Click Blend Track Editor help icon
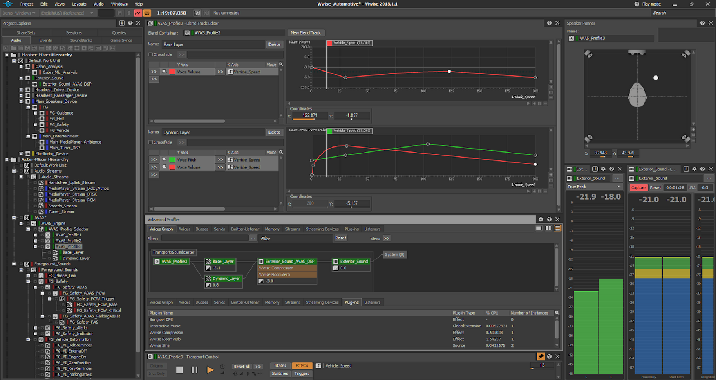Image resolution: width=716 pixels, height=380 pixels. point(549,23)
